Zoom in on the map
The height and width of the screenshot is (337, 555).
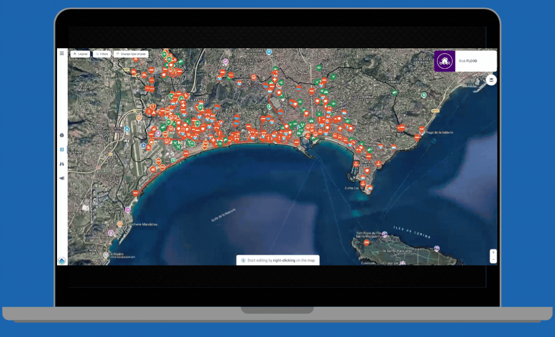pos(493,252)
